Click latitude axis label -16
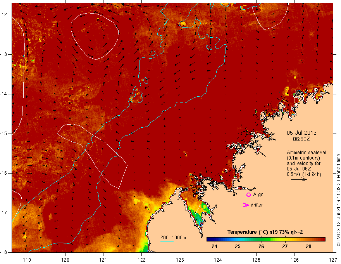Image resolution: width=341 pixels, height=264 pixels. (4, 173)
